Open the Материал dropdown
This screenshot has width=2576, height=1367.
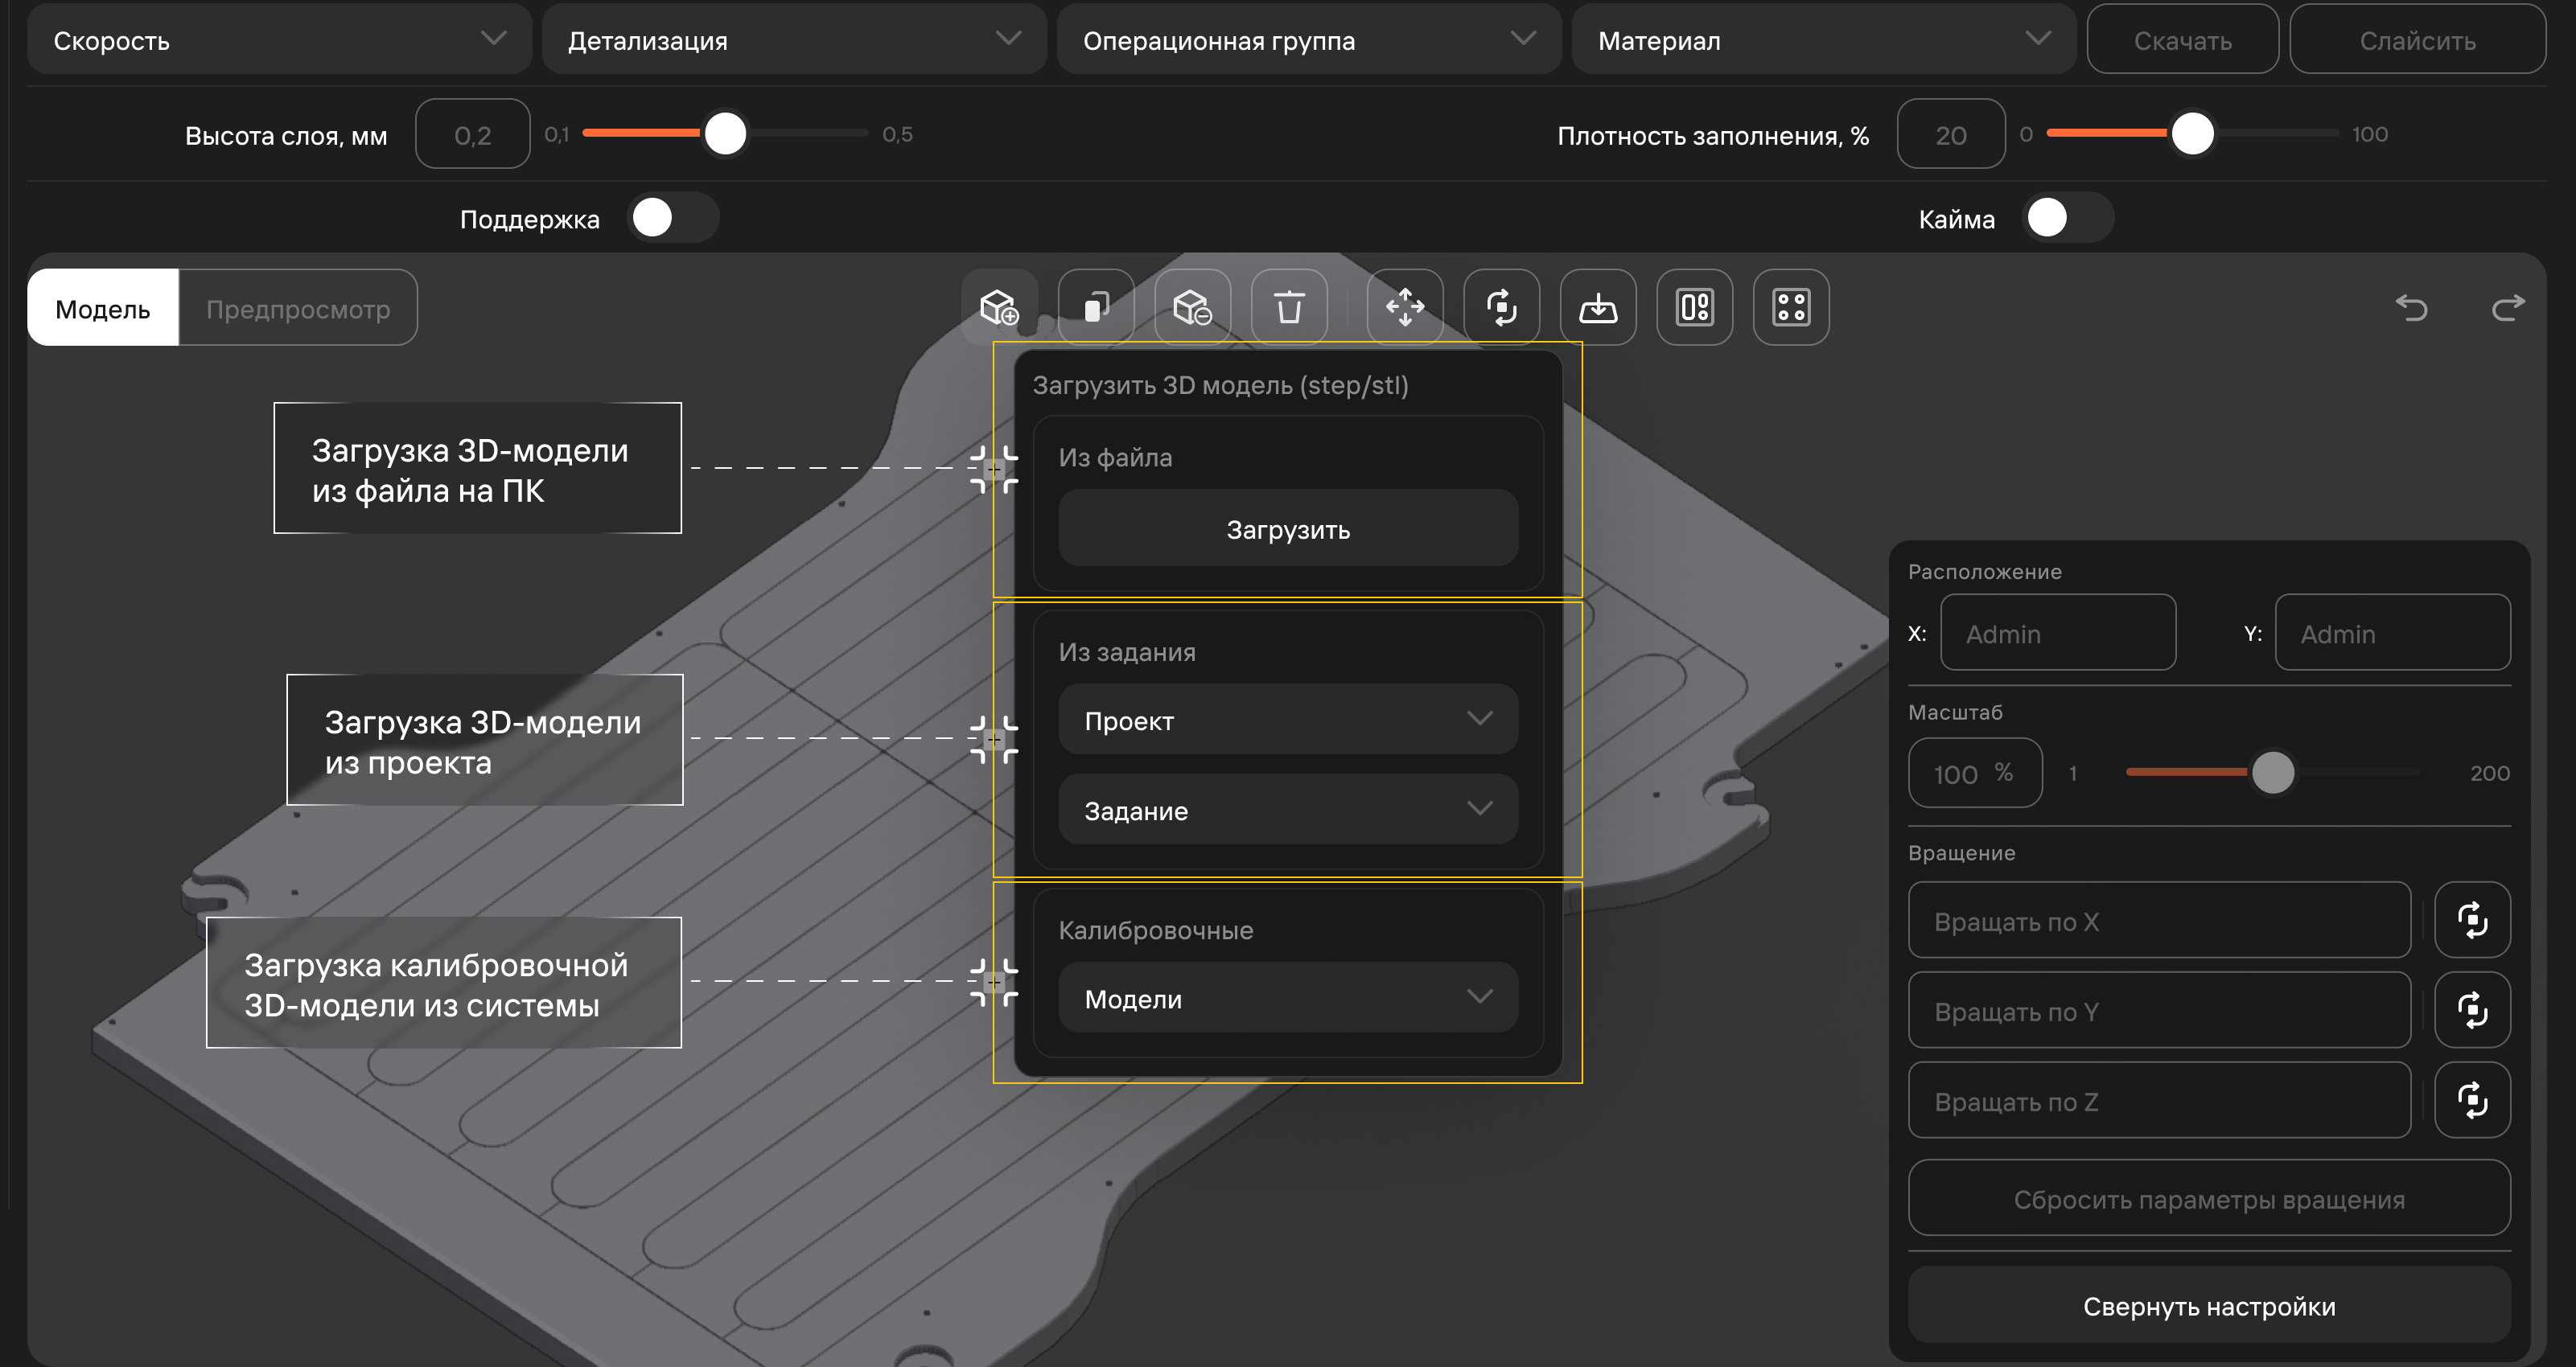point(1824,39)
